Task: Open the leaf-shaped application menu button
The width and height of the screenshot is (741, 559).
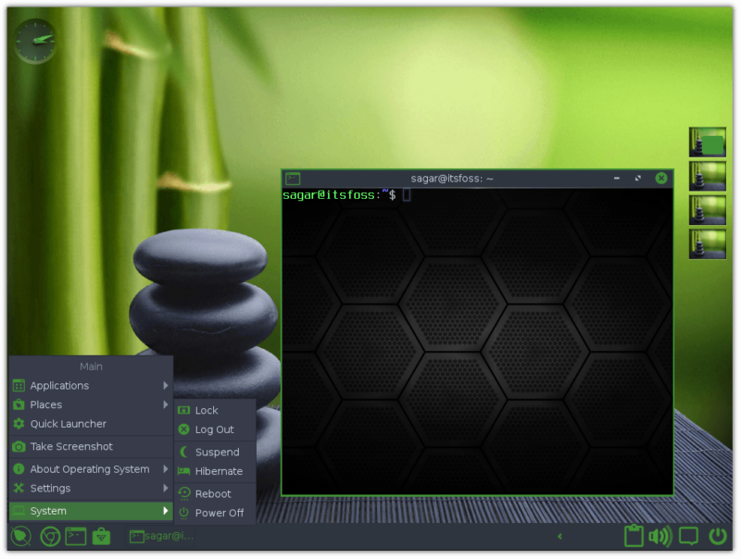Action: point(19,536)
